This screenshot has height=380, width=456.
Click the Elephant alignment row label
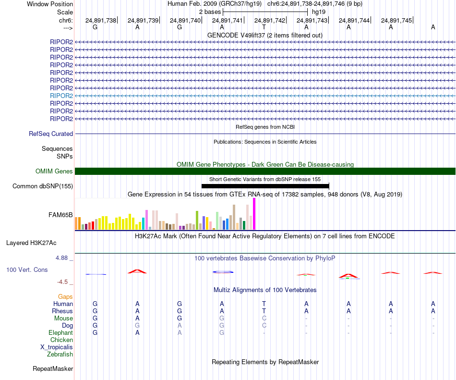[x=60, y=332]
